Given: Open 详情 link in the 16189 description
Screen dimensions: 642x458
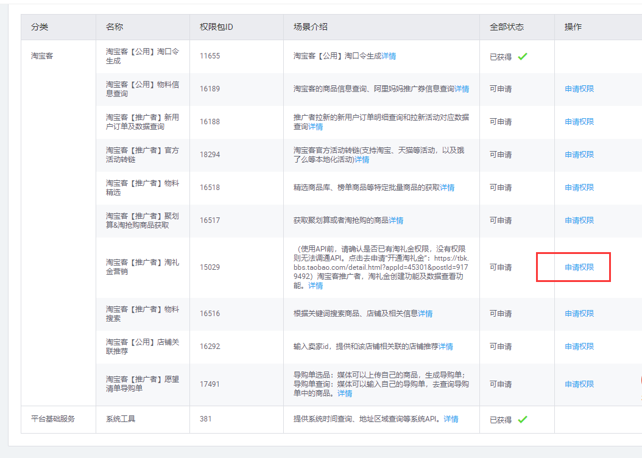Looking at the screenshot, I should coord(462,89).
